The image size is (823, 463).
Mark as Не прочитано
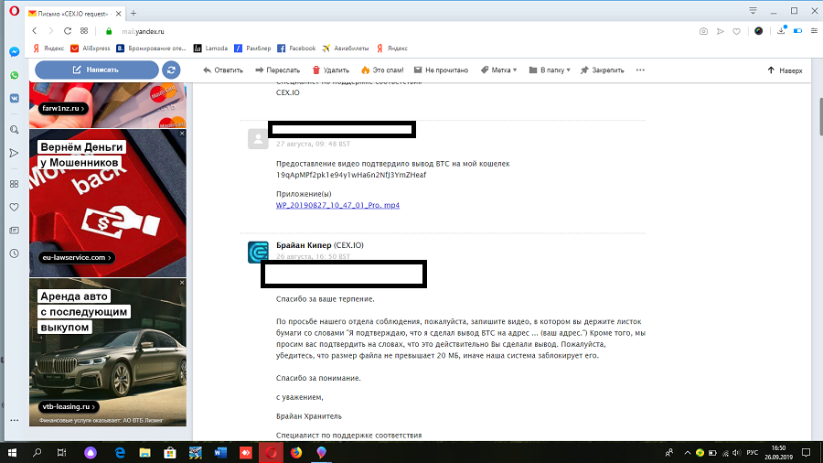441,70
